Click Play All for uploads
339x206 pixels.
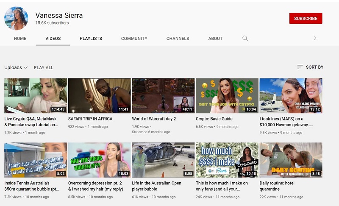click(x=44, y=67)
